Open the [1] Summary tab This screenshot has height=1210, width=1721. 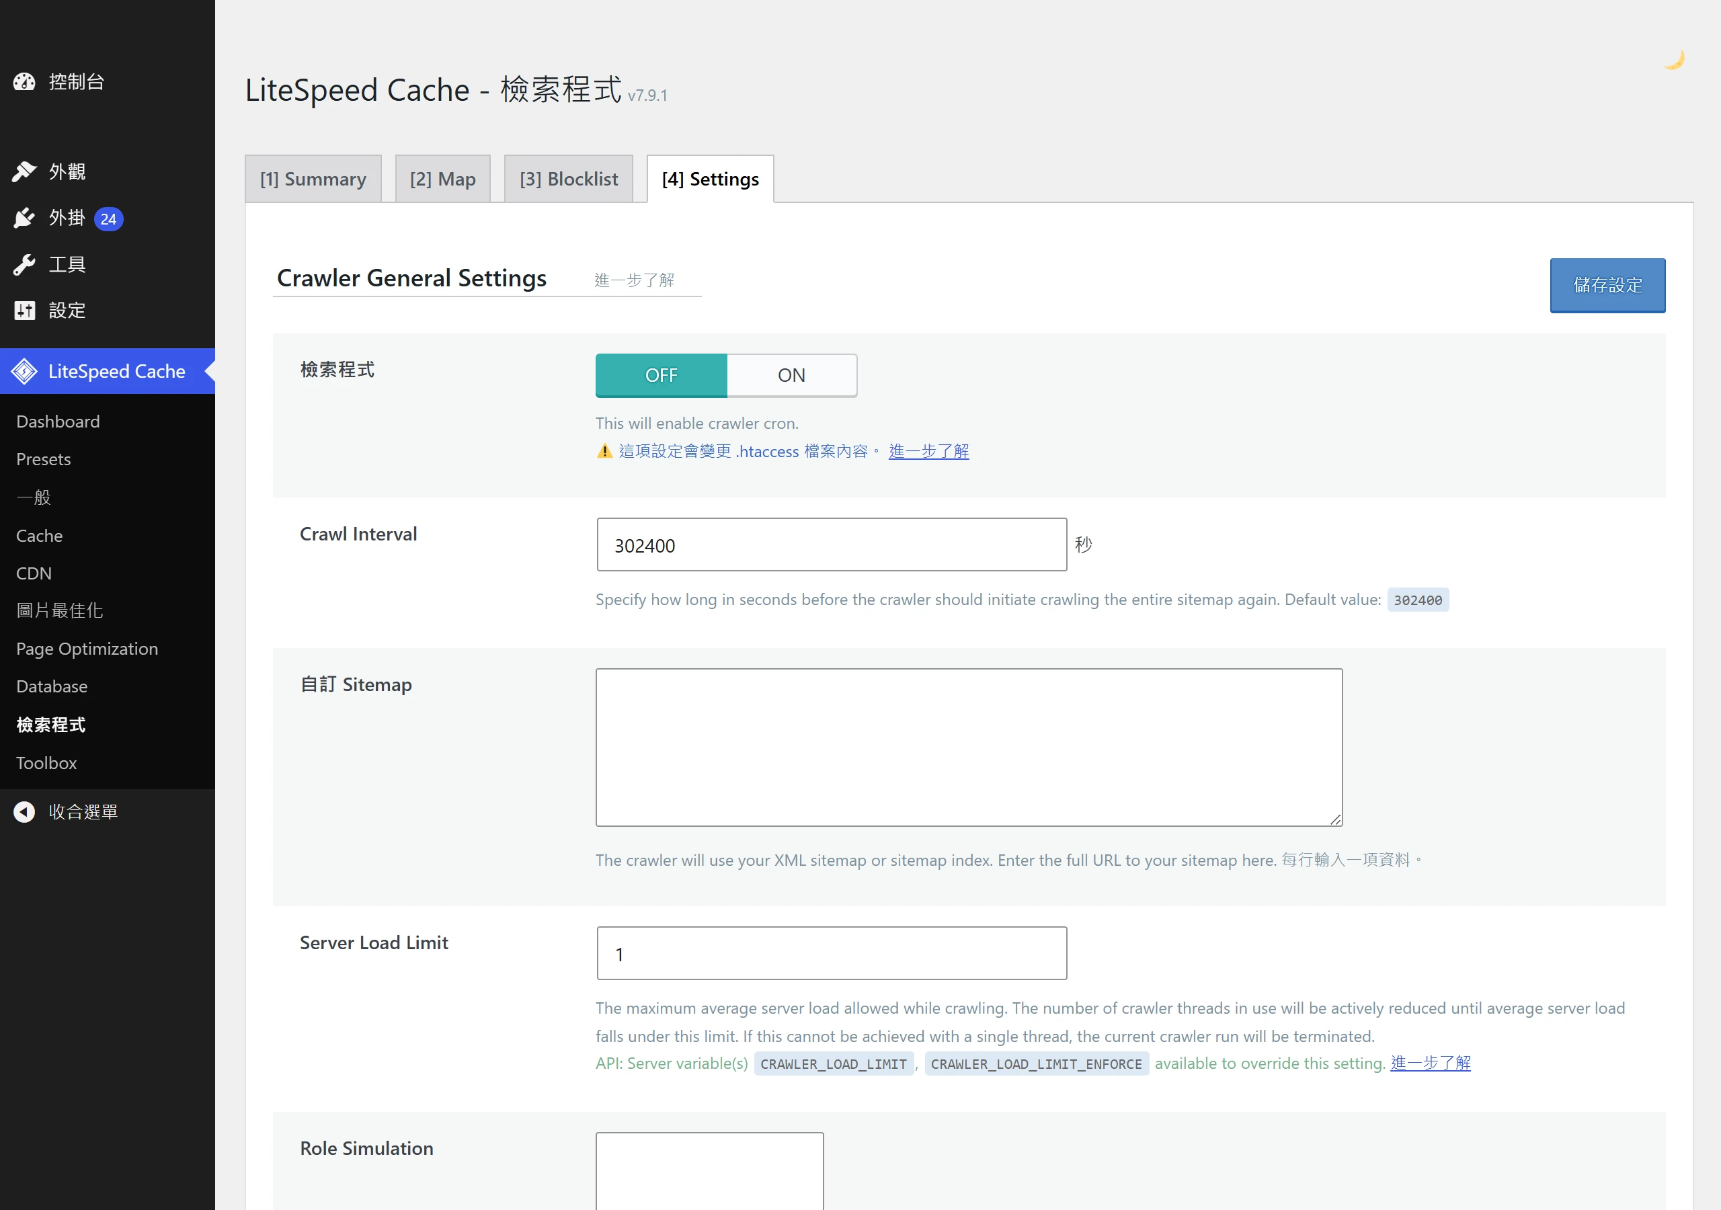(313, 179)
